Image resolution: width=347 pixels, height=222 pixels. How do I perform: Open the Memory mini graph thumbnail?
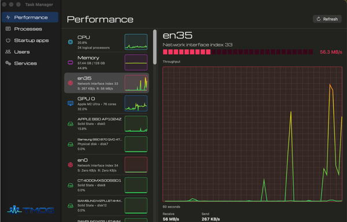[x=136, y=62]
